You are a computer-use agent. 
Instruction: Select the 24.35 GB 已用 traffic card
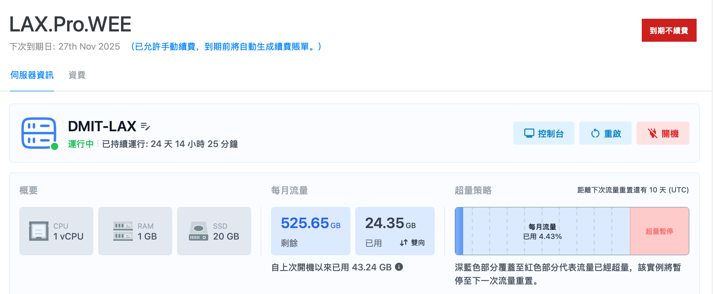point(395,231)
